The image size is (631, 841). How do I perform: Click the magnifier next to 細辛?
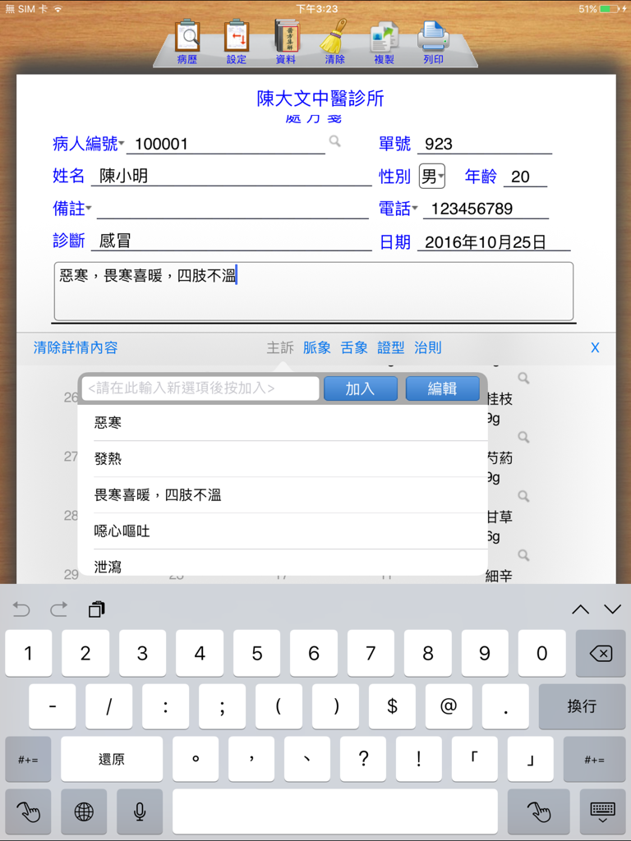tap(523, 555)
